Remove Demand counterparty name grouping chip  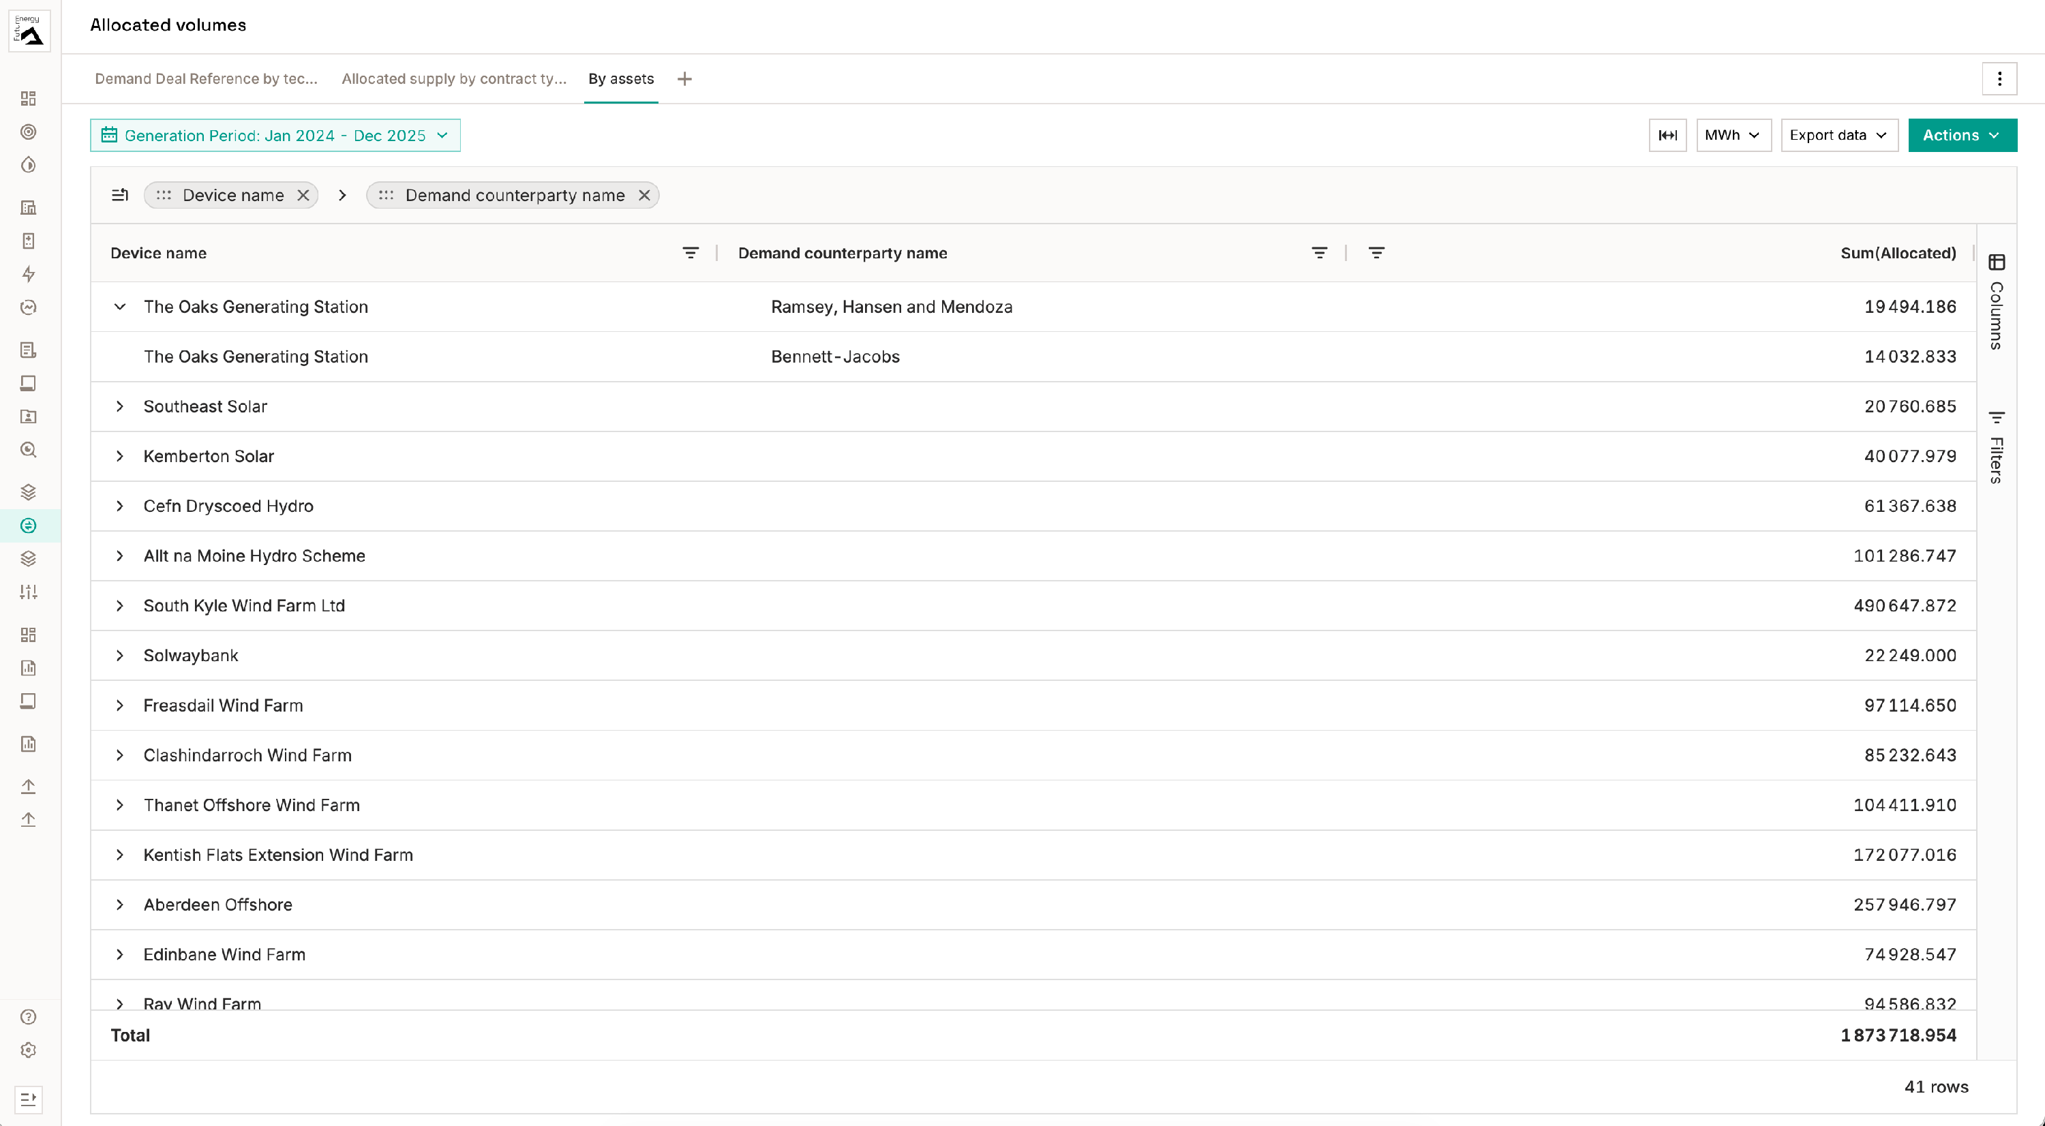pyautogui.click(x=645, y=195)
